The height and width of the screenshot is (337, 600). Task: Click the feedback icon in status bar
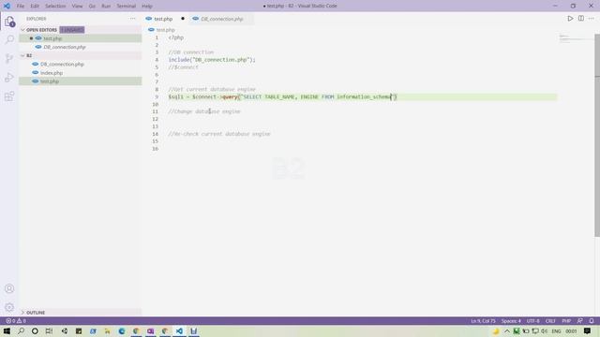coord(580,321)
